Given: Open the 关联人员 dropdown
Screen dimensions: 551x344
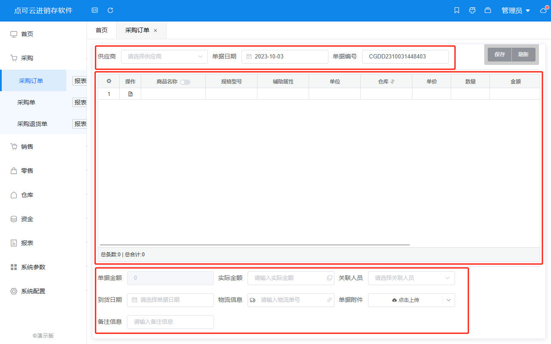Looking at the screenshot, I should 411,278.
